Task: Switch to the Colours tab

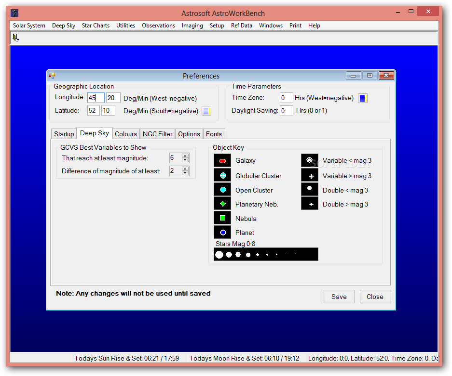Action: [126, 134]
